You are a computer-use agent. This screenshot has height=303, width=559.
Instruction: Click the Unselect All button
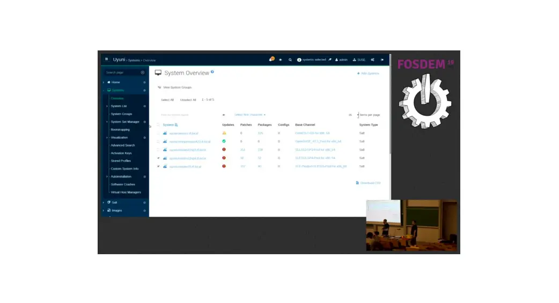click(x=188, y=100)
